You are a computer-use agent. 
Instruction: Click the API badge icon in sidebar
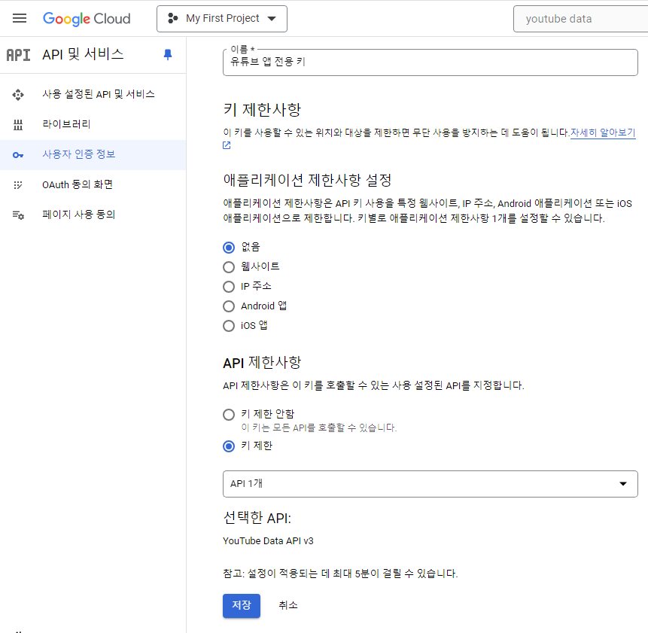pyautogui.click(x=19, y=54)
